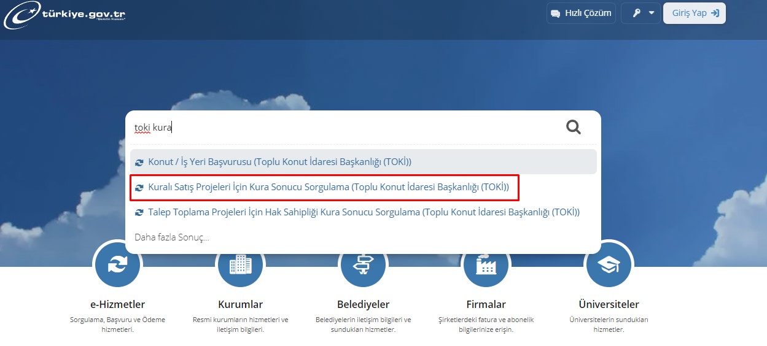Open the e-Hizmetler refresh-arrows icon
This screenshot has height=346, width=767.
pos(117,265)
